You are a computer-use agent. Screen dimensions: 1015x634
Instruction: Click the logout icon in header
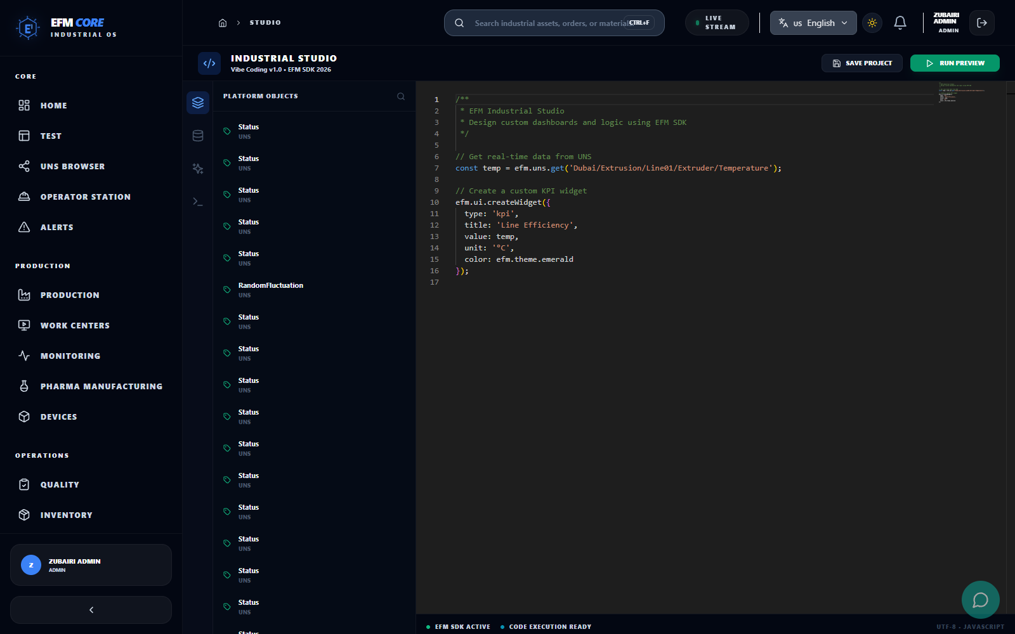pos(981,23)
